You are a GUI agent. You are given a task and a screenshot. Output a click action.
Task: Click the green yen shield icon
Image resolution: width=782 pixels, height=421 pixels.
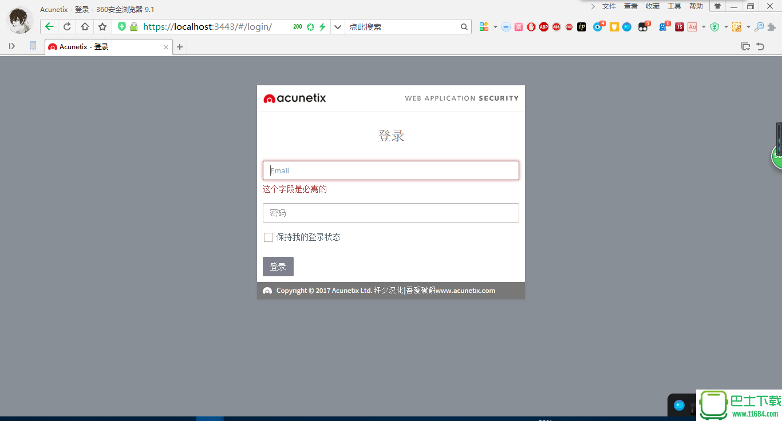pyautogui.click(x=714, y=27)
